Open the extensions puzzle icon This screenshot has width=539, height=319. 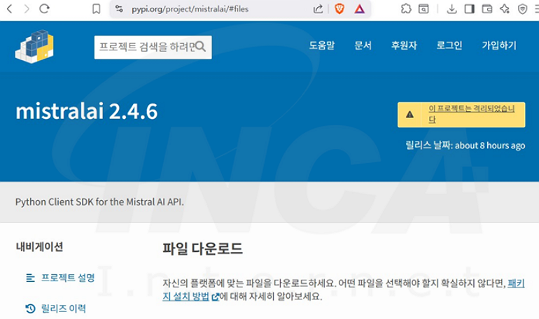(x=406, y=9)
